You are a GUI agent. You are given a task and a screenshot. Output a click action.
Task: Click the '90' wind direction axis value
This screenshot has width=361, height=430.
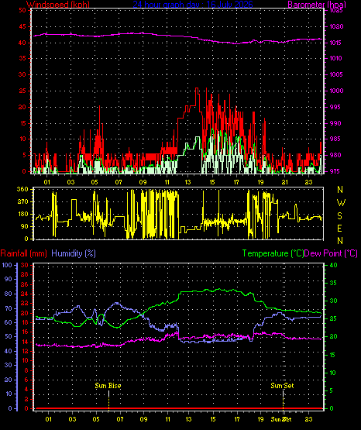pos(24,226)
